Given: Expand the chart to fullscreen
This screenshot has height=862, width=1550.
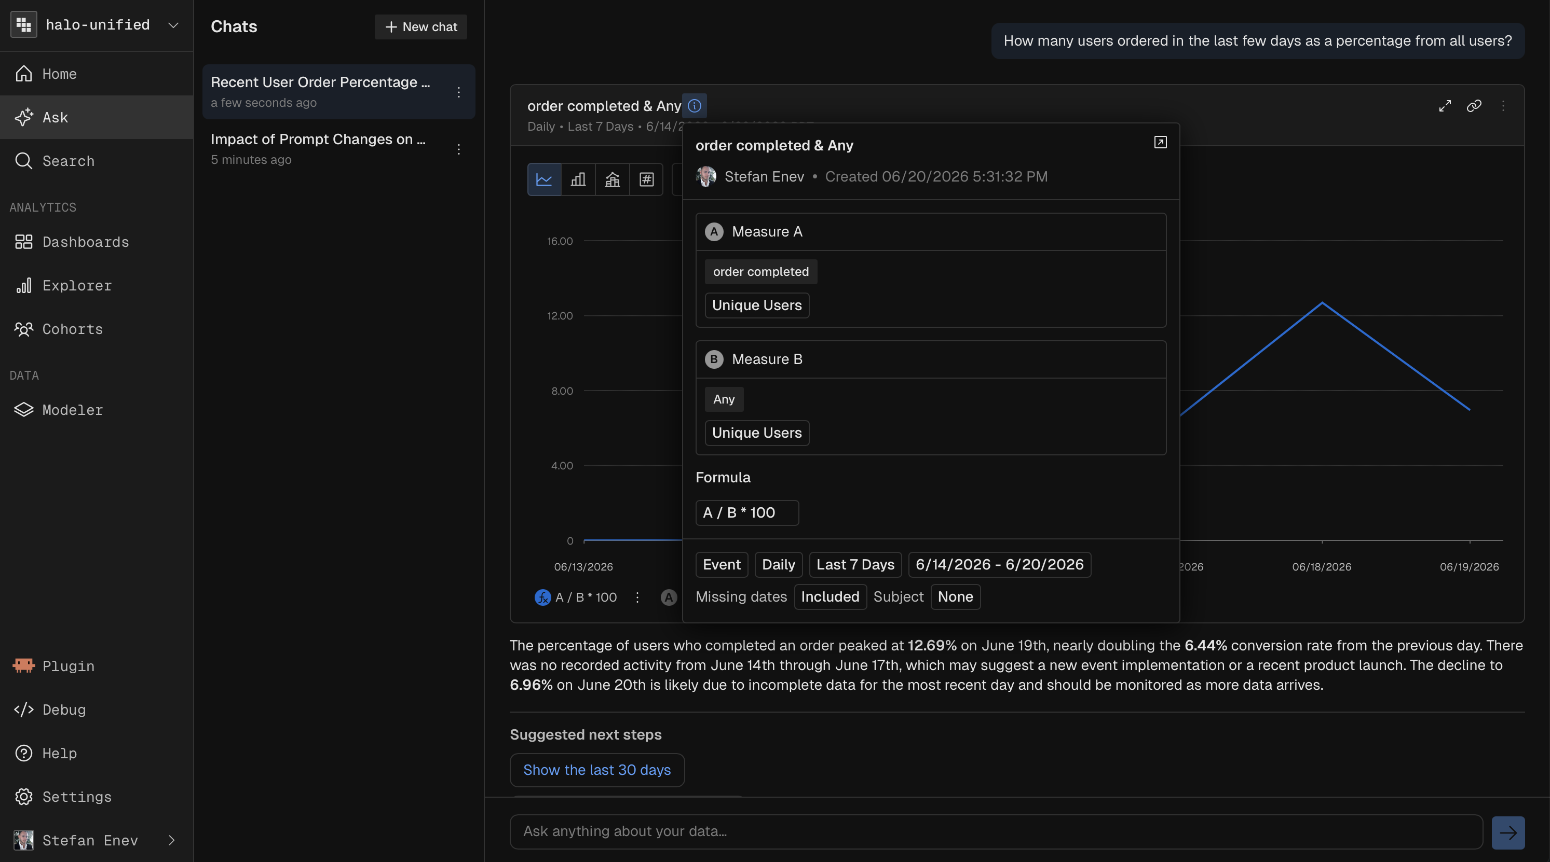Looking at the screenshot, I should [x=1445, y=106].
